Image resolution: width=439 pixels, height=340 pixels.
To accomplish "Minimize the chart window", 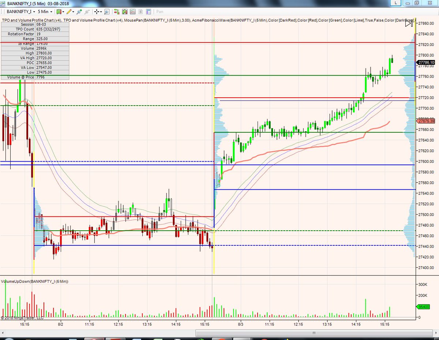I will pos(408,3).
